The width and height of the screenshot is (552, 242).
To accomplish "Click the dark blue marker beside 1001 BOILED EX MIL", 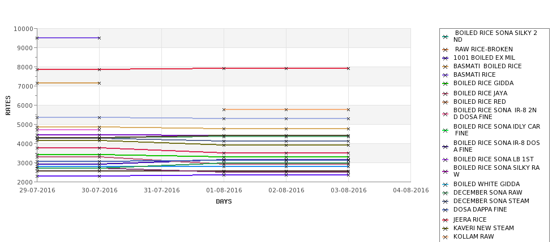I will [446, 58].
